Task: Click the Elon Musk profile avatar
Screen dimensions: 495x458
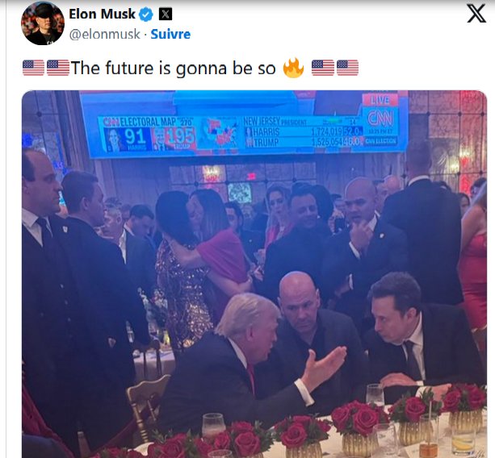Action: 43,23
